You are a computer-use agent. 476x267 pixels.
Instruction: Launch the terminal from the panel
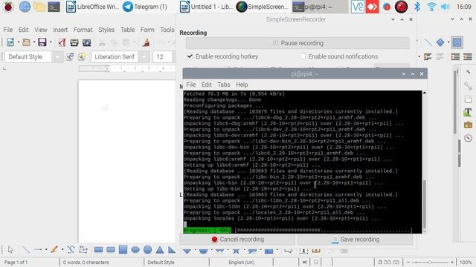[x=54, y=7]
